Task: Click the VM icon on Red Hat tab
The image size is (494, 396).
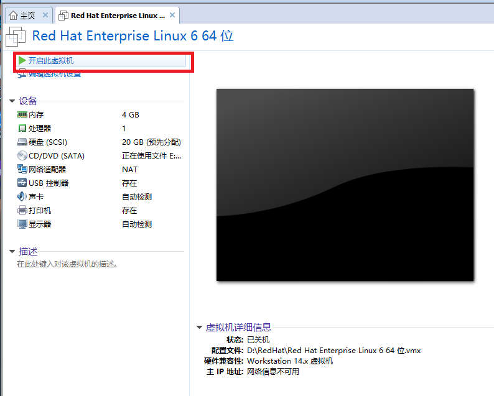Action: point(63,15)
